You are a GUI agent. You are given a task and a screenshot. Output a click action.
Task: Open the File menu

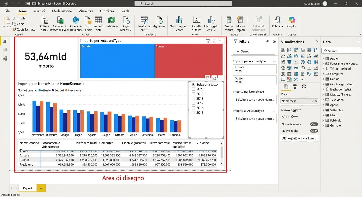(7, 11)
